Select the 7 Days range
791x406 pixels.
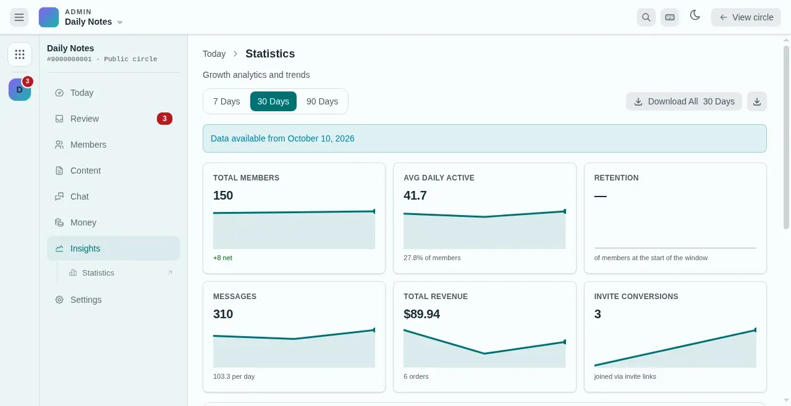coord(227,101)
